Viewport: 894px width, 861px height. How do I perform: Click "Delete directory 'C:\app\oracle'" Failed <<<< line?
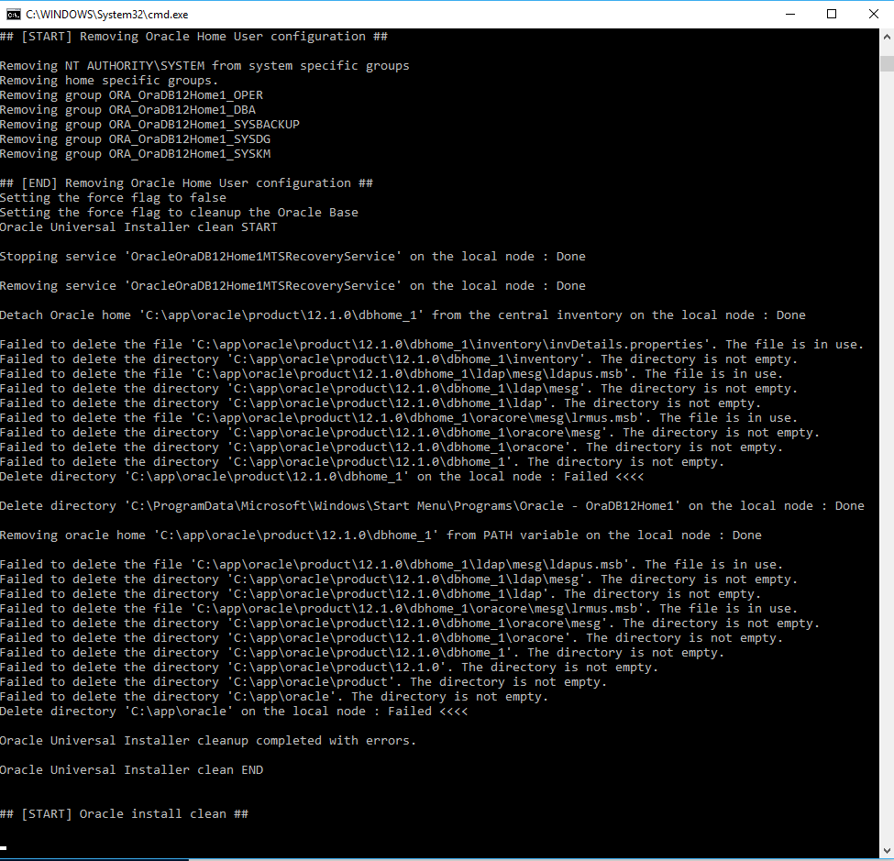(234, 712)
